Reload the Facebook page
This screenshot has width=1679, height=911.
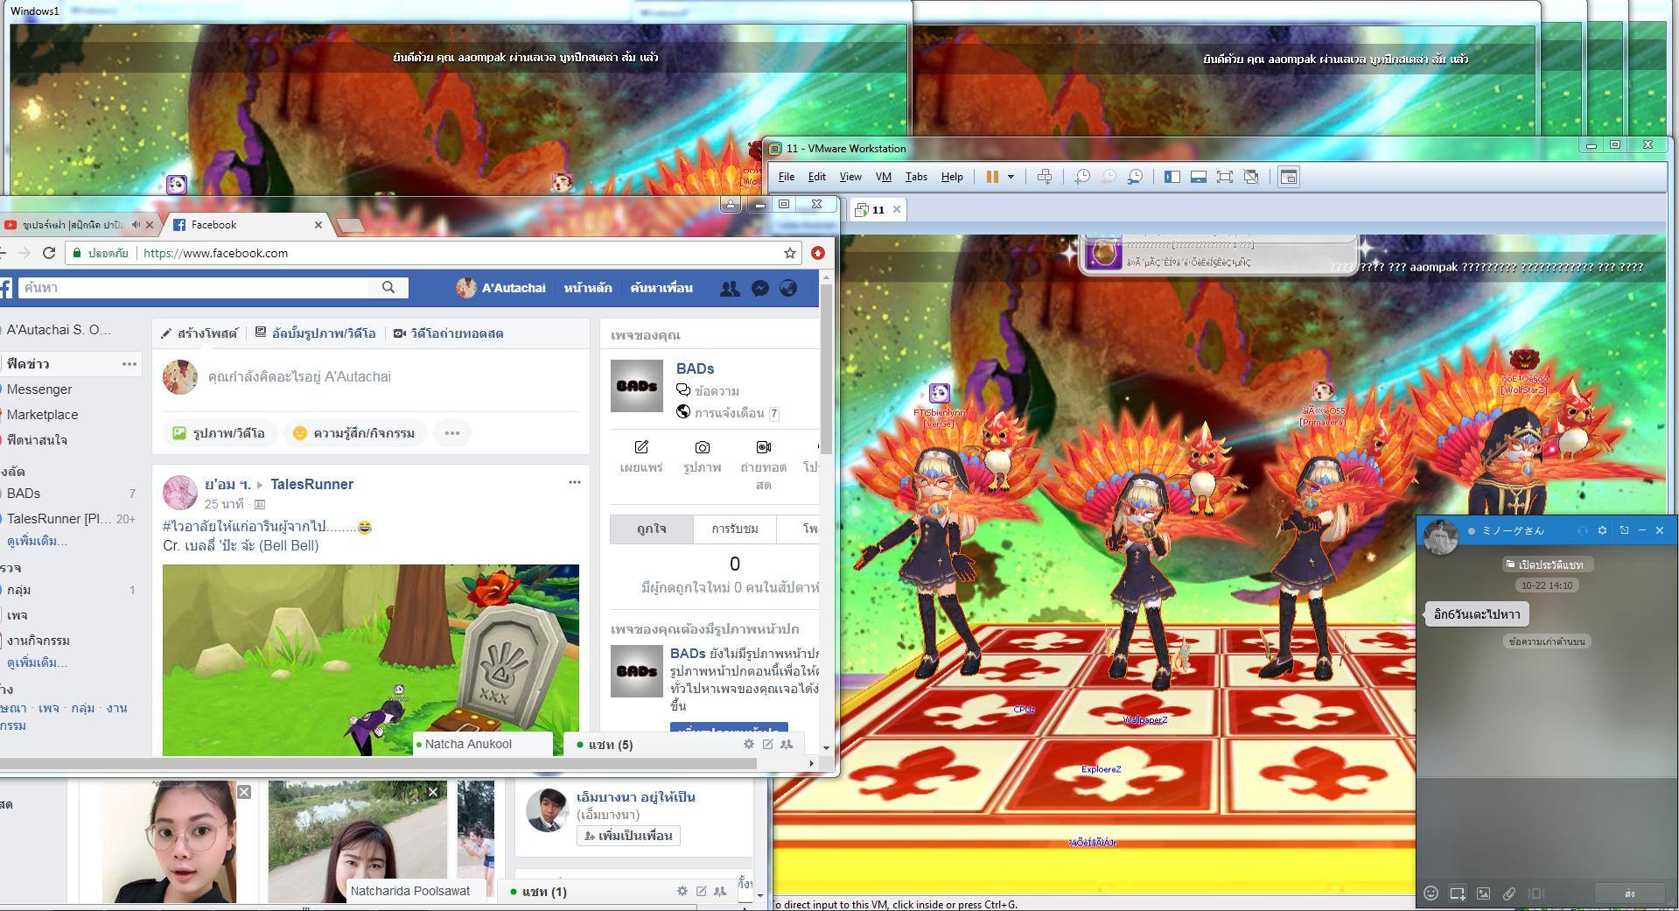pos(49,253)
